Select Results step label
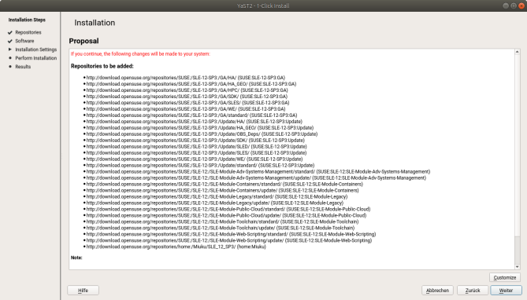This screenshot has width=527, height=300. click(23, 67)
